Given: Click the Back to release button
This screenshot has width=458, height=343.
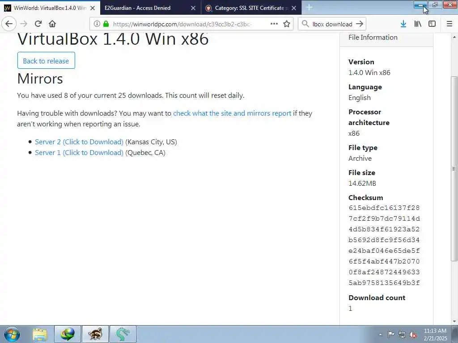Looking at the screenshot, I should point(46,61).
